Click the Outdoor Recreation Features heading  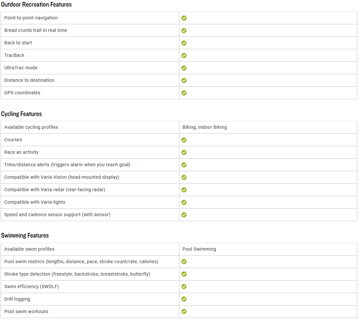pos(36,5)
